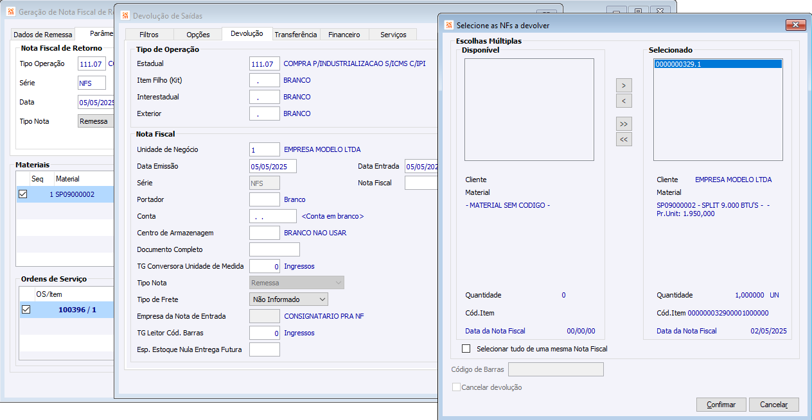Move all NFs back with << button
This screenshot has width=812, height=420.
coord(624,139)
